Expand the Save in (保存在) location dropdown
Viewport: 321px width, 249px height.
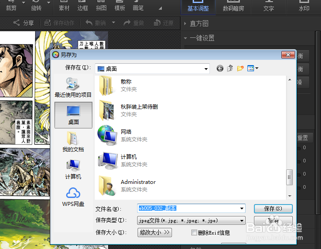(206, 69)
